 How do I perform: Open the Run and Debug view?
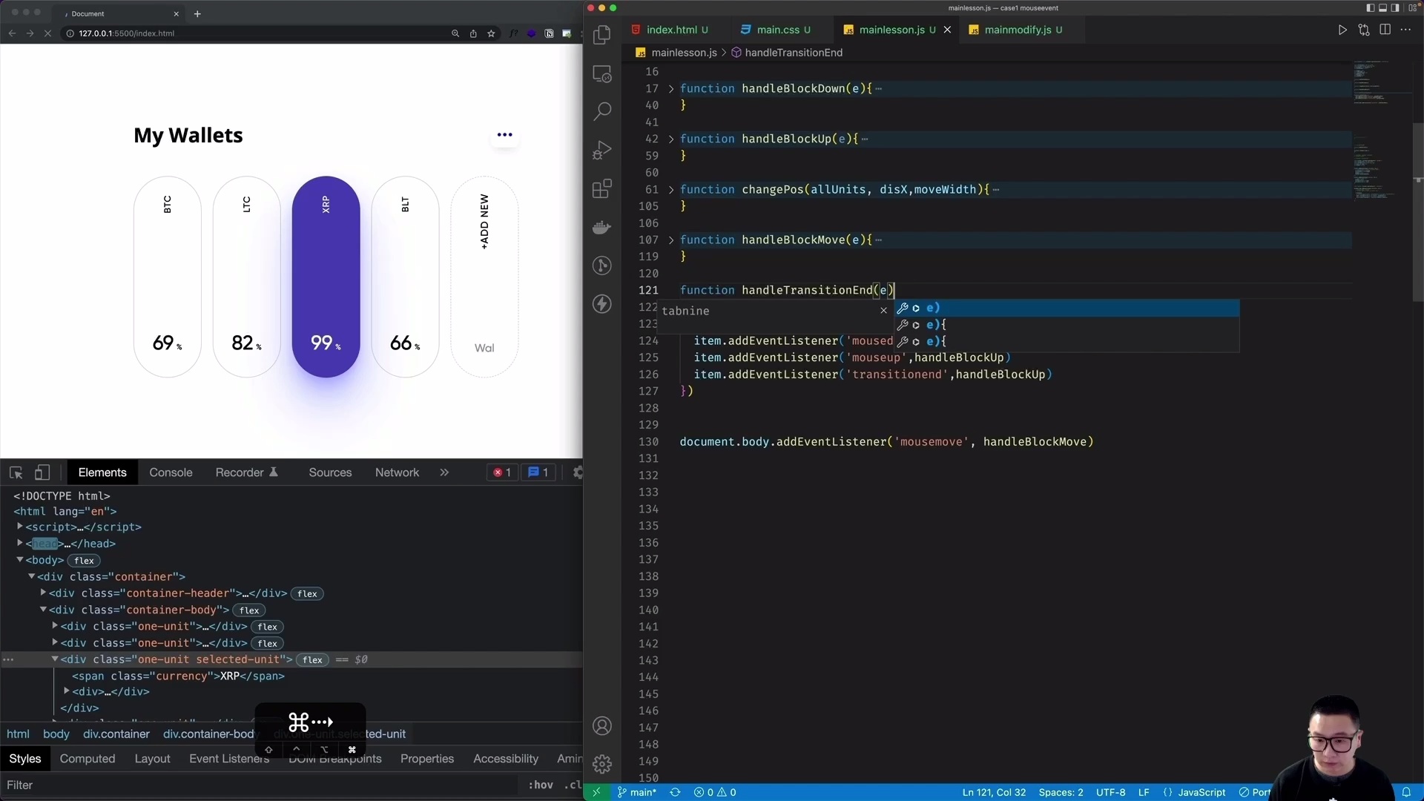[602, 150]
